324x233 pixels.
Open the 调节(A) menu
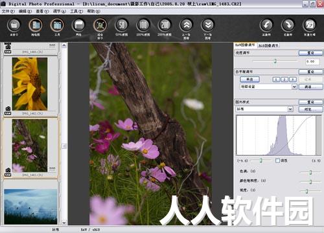(60, 11)
